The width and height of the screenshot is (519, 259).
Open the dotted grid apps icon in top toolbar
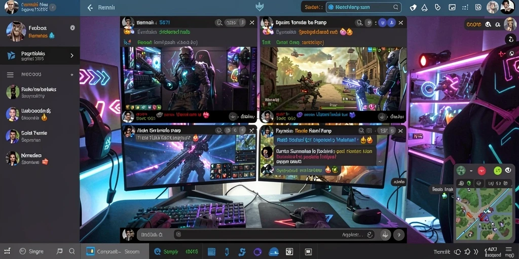465,7
